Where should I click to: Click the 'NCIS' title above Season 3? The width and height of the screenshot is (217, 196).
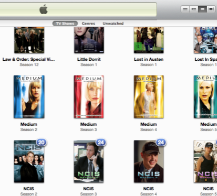click(88, 189)
